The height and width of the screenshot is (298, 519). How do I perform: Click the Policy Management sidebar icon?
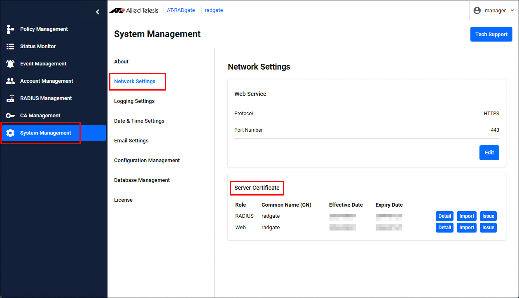(10, 29)
